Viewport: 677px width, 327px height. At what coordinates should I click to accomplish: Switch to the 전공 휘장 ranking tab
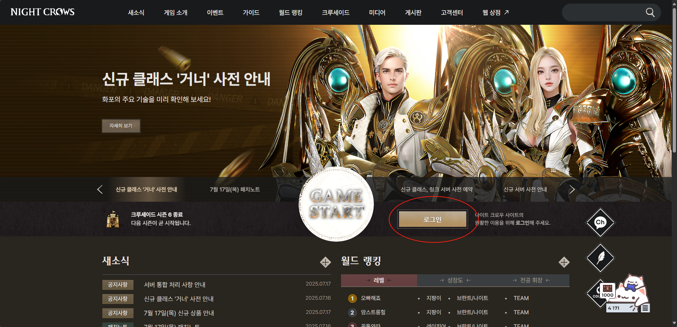click(x=531, y=280)
